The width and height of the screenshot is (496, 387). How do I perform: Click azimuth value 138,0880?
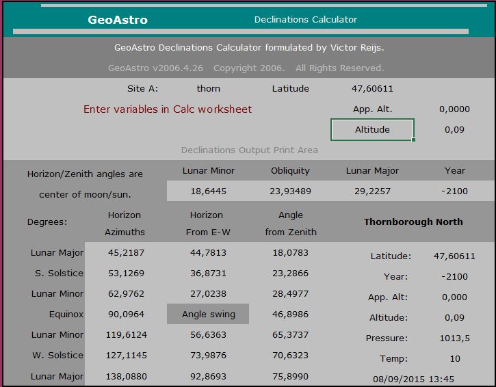point(126,377)
